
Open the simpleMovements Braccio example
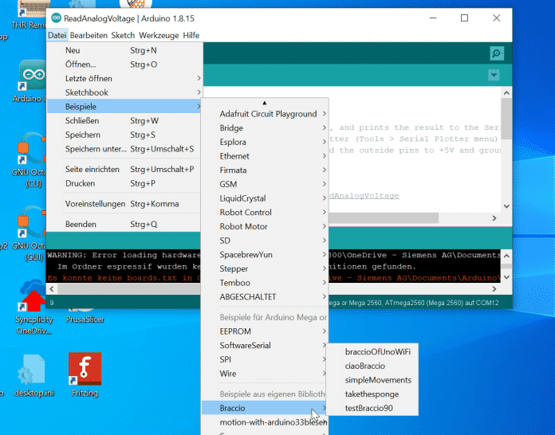point(378,380)
